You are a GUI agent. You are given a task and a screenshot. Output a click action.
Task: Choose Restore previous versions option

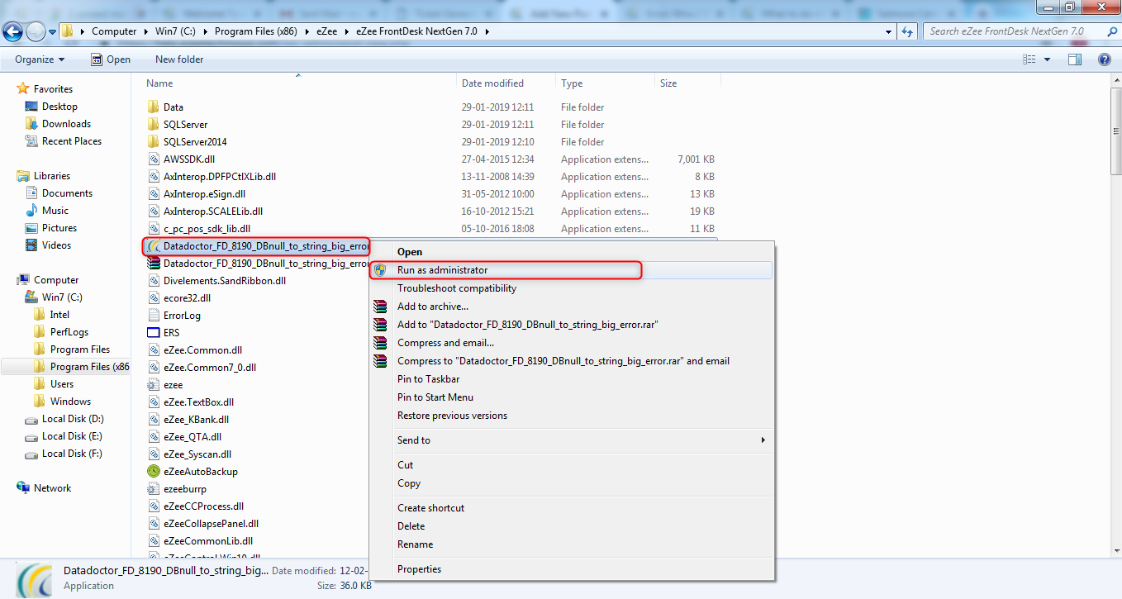click(452, 416)
